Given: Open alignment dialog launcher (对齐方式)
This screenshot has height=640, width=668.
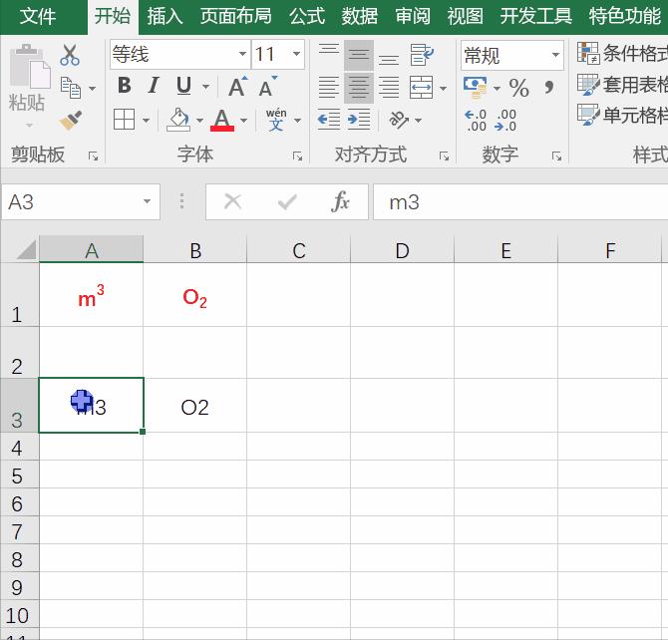Looking at the screenshot, I should (444, 157).
